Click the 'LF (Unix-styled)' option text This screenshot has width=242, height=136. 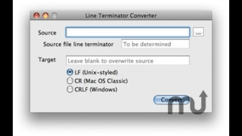click(x=96, y=72)
